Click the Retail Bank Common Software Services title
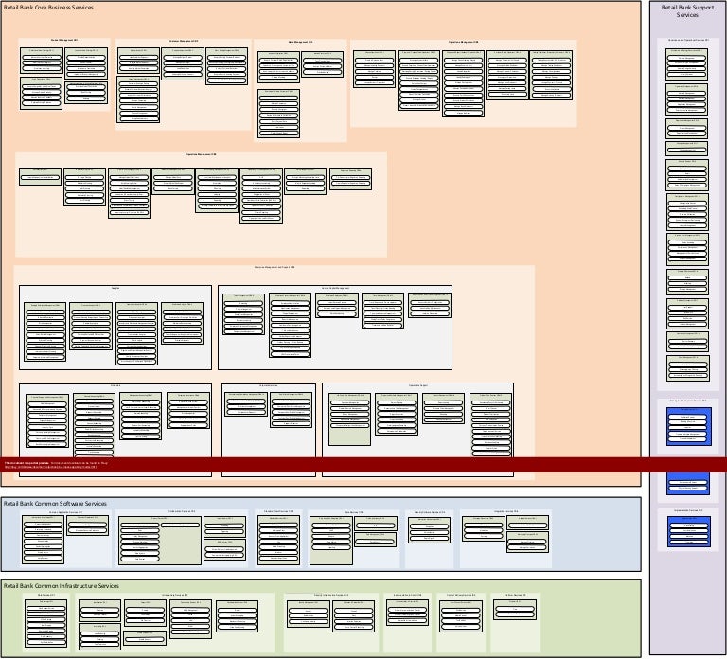 55,504
